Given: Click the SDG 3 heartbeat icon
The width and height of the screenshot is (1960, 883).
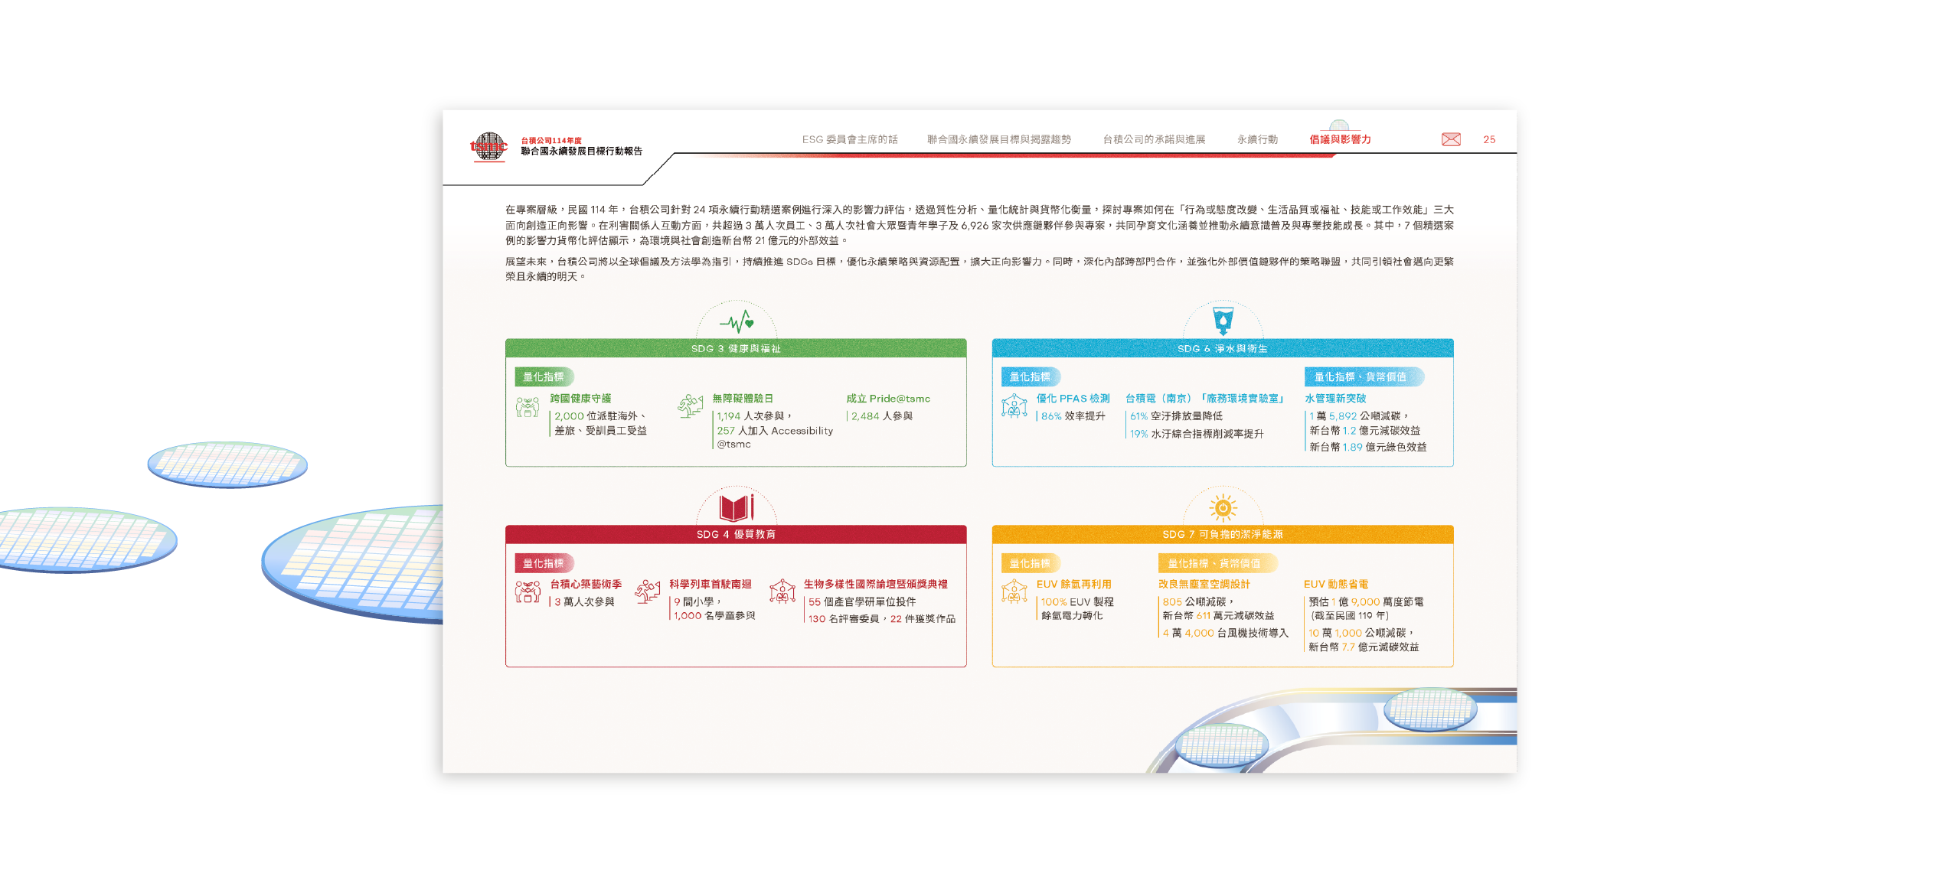Looking at the screenshot, I should coord(737,321).
